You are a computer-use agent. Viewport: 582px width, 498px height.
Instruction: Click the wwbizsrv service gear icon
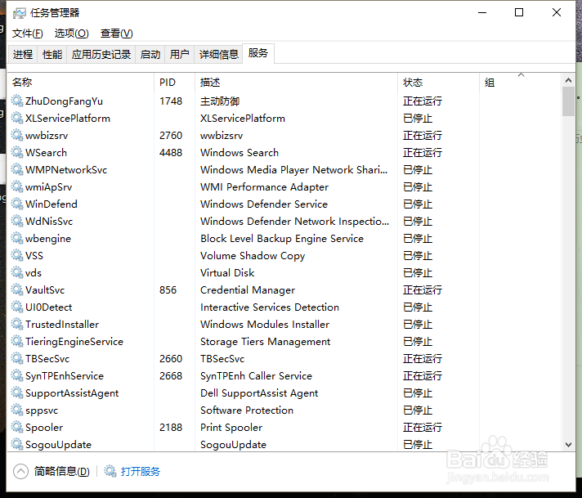point(16,135)
